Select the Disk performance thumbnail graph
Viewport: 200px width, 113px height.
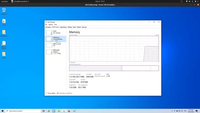point(49,45)
